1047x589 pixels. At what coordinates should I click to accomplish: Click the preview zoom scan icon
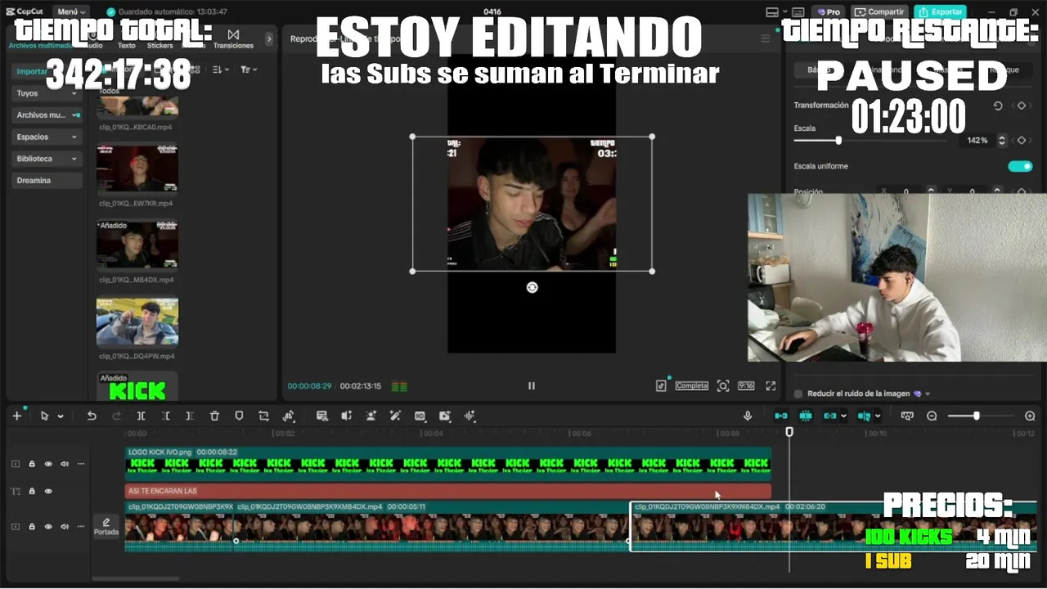coord(723,385)
